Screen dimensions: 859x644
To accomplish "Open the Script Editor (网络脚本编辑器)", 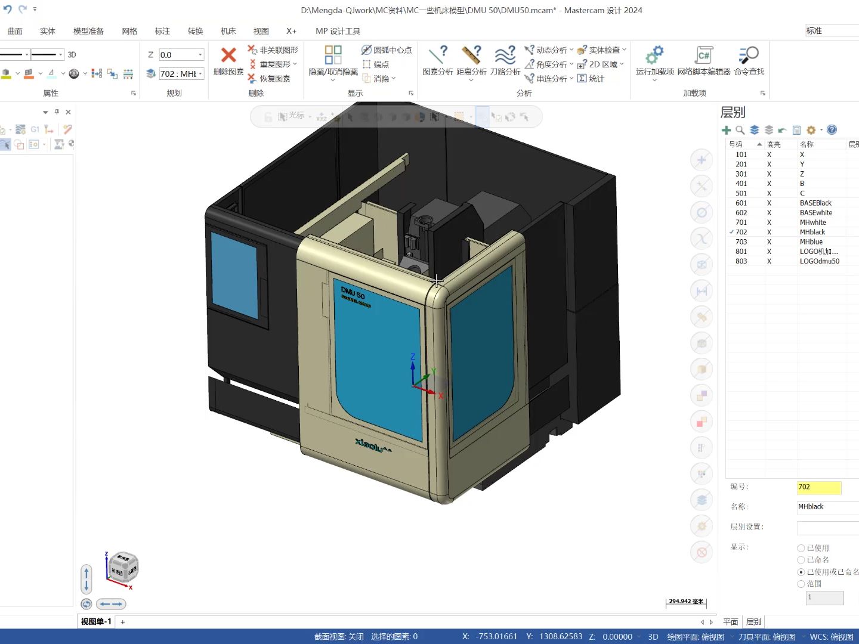I will tap(704, 61).
